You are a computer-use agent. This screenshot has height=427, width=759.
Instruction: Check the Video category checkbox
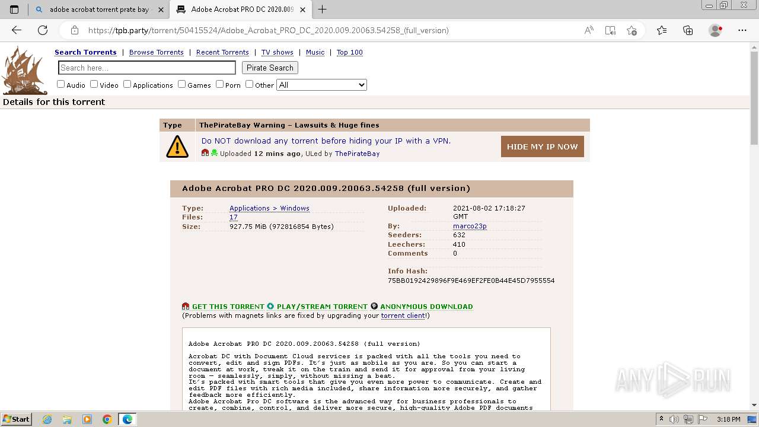point(94,84)
